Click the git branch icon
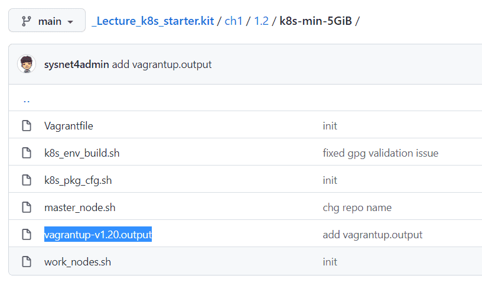 tap(26, 21)
